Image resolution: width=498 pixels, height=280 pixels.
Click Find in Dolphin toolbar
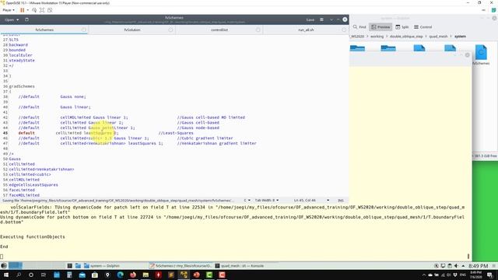tap(359, 27)
